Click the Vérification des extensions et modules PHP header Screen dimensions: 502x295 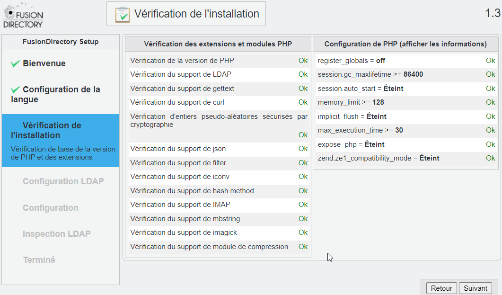pyautogui.click(x=218, y=44)
